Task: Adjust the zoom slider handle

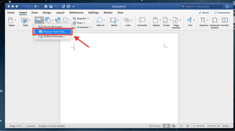Action: coord(206,126)
